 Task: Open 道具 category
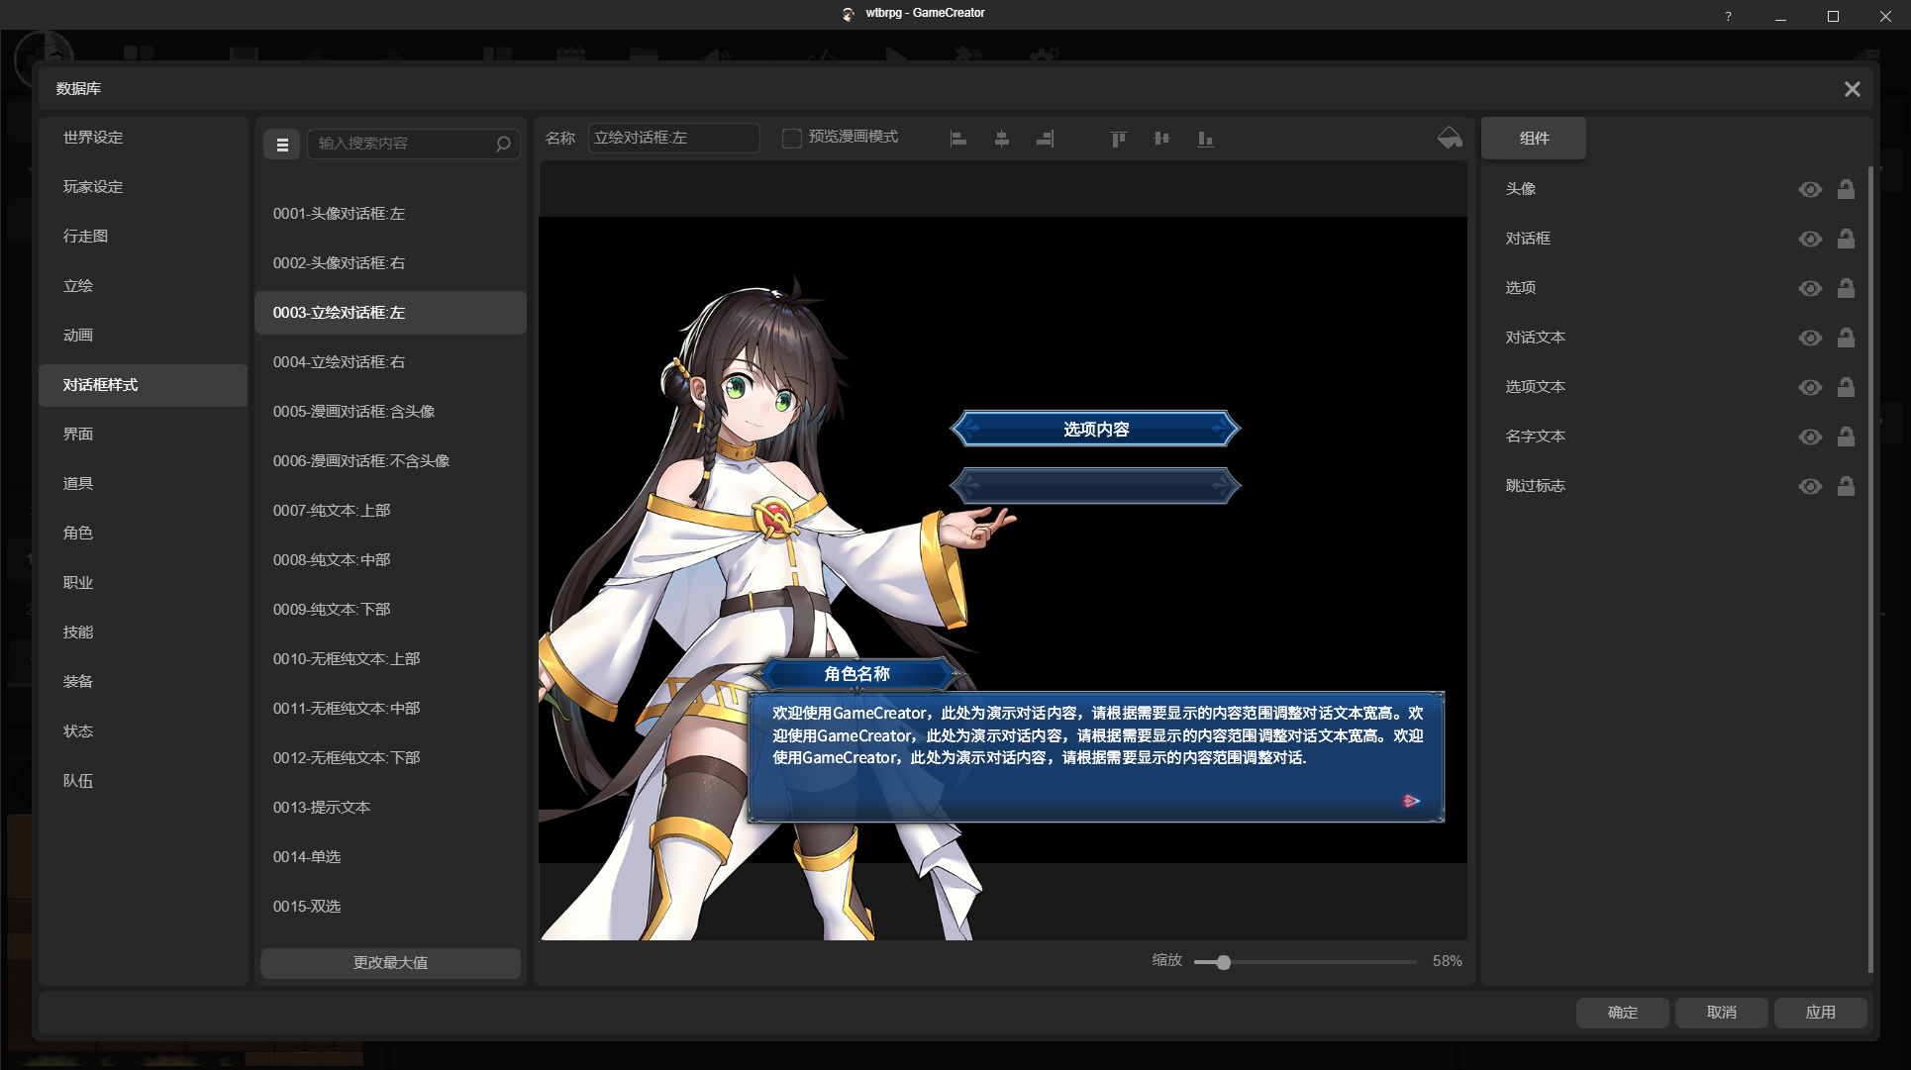(x=143, y=484)
